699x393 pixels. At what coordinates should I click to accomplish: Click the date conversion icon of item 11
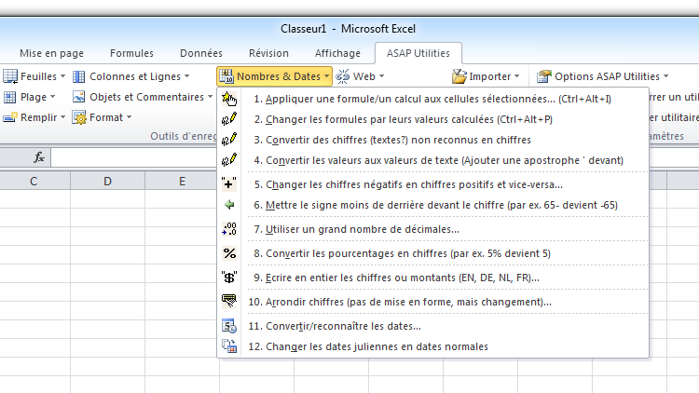click(x=229, y=326)
